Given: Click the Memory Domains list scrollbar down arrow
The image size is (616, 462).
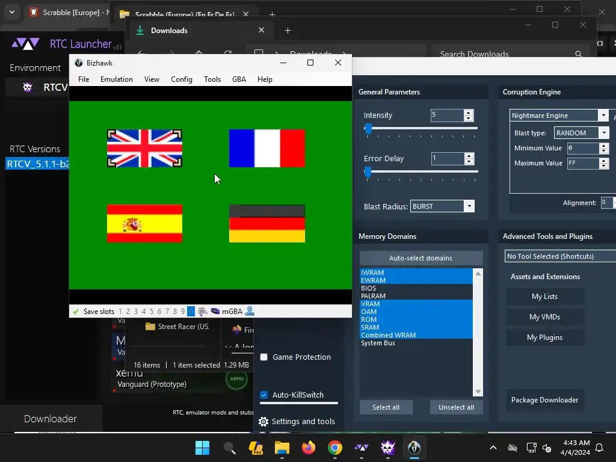Looking at the screenshot, I should click(x=478, y=392).
